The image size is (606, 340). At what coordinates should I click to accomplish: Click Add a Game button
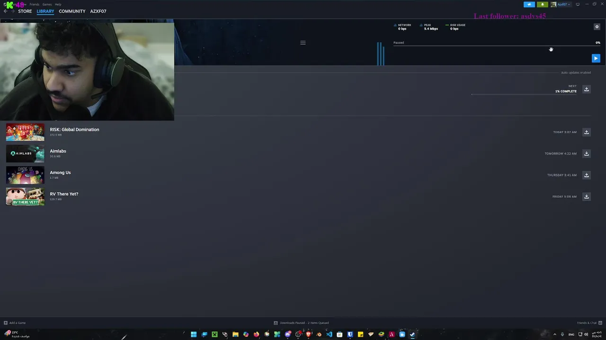tap(15, 323)
